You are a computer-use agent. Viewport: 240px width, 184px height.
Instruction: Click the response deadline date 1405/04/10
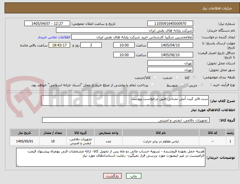170,45
